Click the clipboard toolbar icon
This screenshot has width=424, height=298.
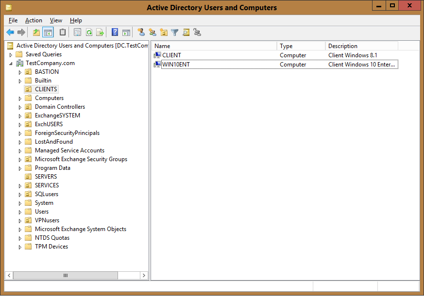(63, 33)
